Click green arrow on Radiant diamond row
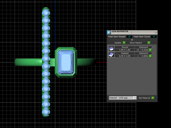The height and width of the screenshot is (128, 171). coord(150,56)
